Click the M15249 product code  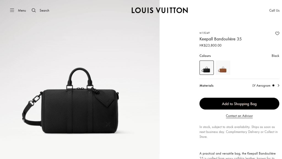coord(205,33)
